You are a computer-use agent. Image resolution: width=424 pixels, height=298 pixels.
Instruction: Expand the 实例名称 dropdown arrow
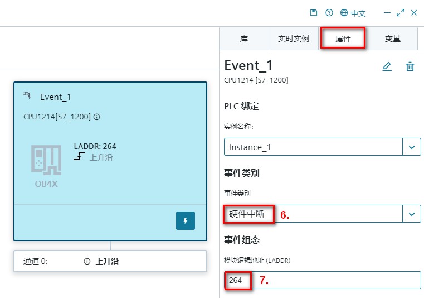click(x=412, y=147)
